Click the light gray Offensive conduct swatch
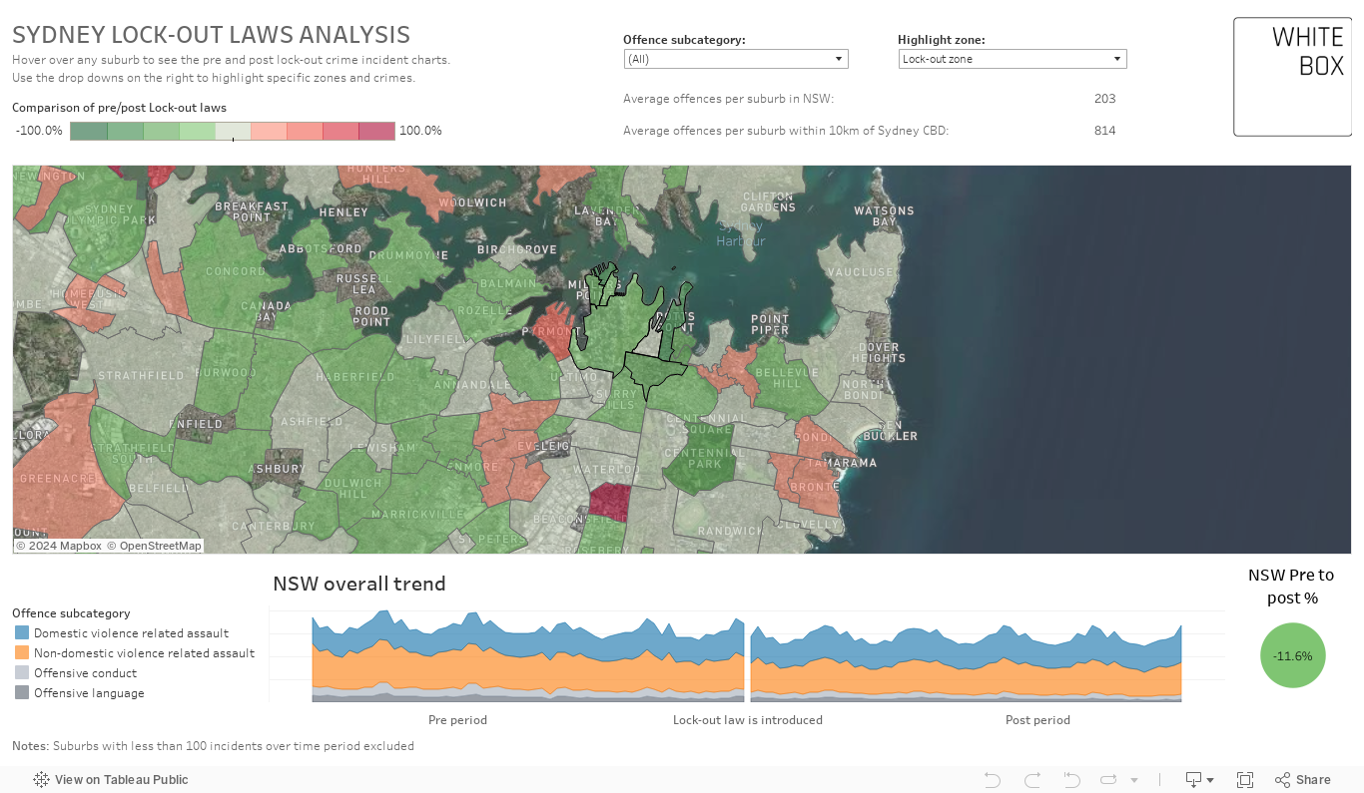 tap(22, 673)
